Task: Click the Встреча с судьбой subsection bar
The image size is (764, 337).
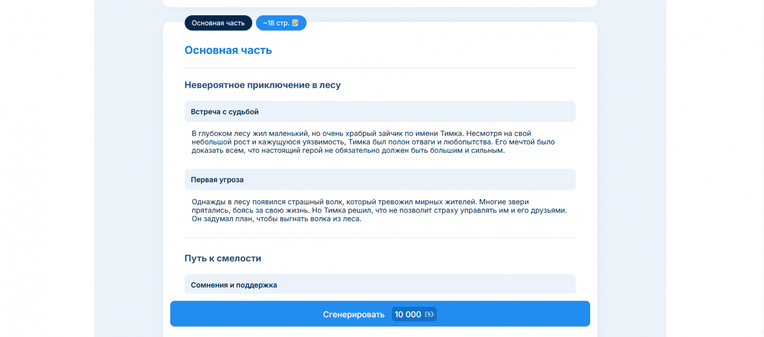Action: click(380, 111)
